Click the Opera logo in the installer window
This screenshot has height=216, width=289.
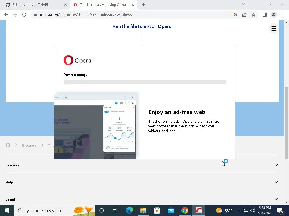(77, 60)
